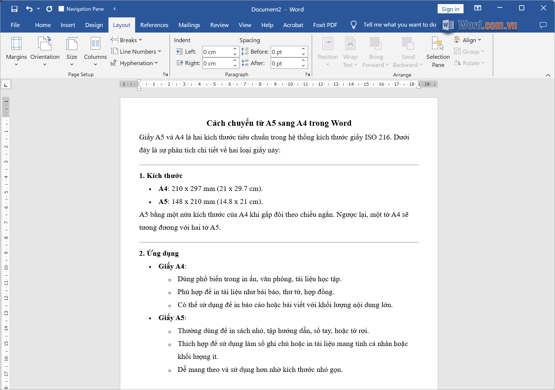
Task: Switch to the Insert tab
Action: click(x=68, y=25)
